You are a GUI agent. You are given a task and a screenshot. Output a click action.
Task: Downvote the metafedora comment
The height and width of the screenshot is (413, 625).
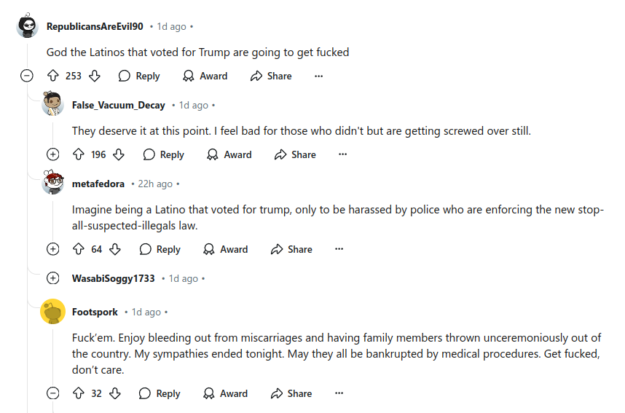click(x=115, y=249)
